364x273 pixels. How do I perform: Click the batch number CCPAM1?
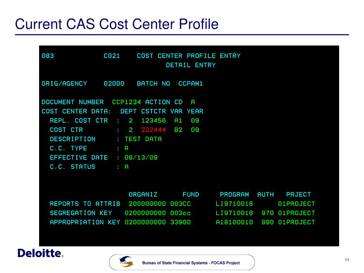(191, 84)
